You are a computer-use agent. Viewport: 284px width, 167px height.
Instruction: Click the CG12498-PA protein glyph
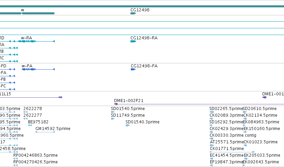point(133,69)
